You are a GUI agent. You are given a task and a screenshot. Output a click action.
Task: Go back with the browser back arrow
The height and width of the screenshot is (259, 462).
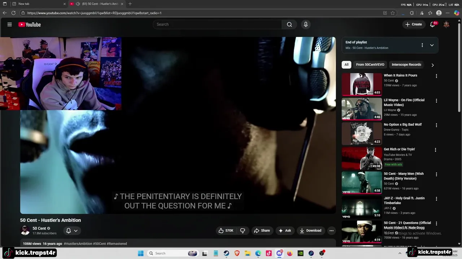[x=4, y=13]
